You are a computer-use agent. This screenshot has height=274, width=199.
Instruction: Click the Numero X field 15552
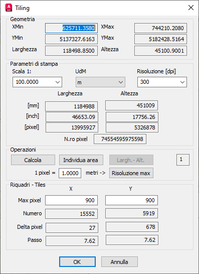(x=71, y=214)
